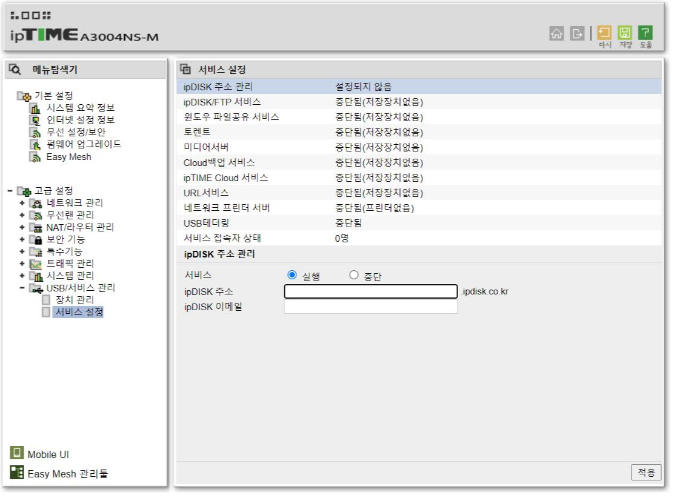Click the home icon in header

point(556,33)
